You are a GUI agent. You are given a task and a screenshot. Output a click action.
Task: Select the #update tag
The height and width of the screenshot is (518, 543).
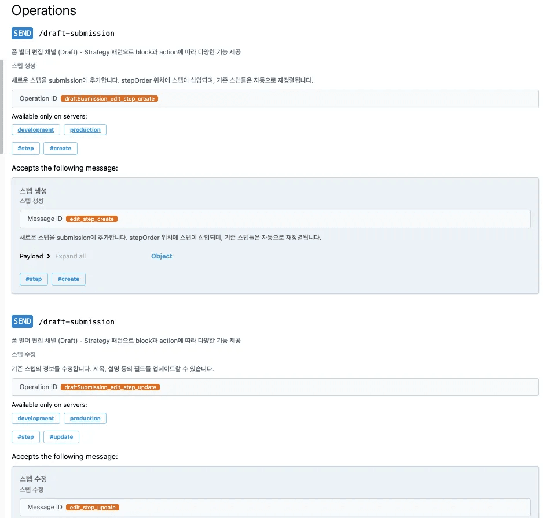tap(61, 436)
